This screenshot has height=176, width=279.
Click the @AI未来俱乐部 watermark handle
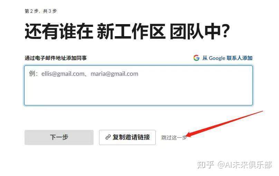click(x=244, y=165)
